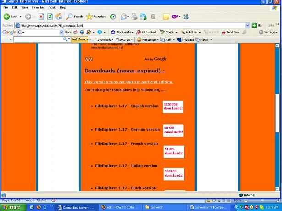Viewport: 282px width, 211px height.
Task: Open the Help menu
Action: point(63,7)
